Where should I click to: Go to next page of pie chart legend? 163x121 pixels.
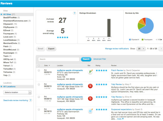[x=161, y=39]
